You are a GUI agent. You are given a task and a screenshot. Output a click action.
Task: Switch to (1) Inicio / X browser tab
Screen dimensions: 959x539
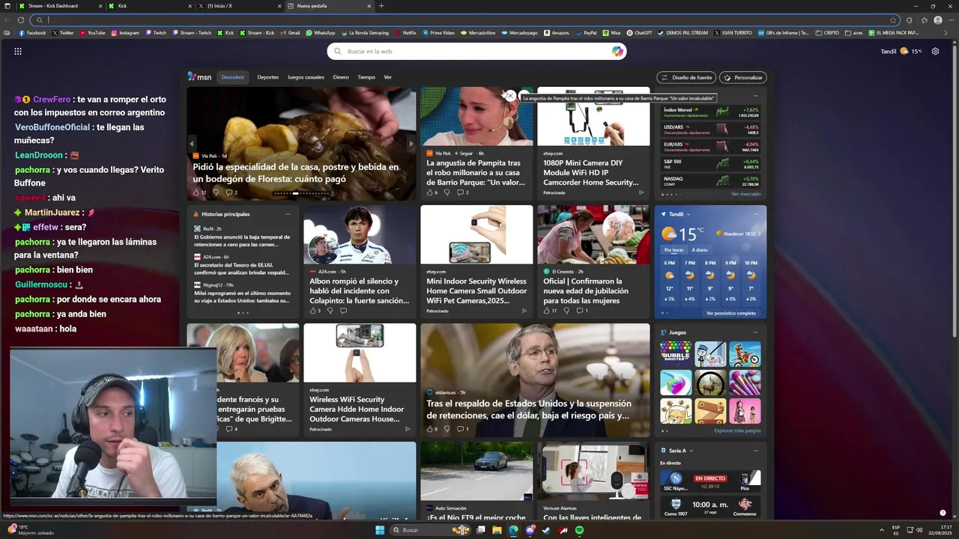tap(240, 6)
